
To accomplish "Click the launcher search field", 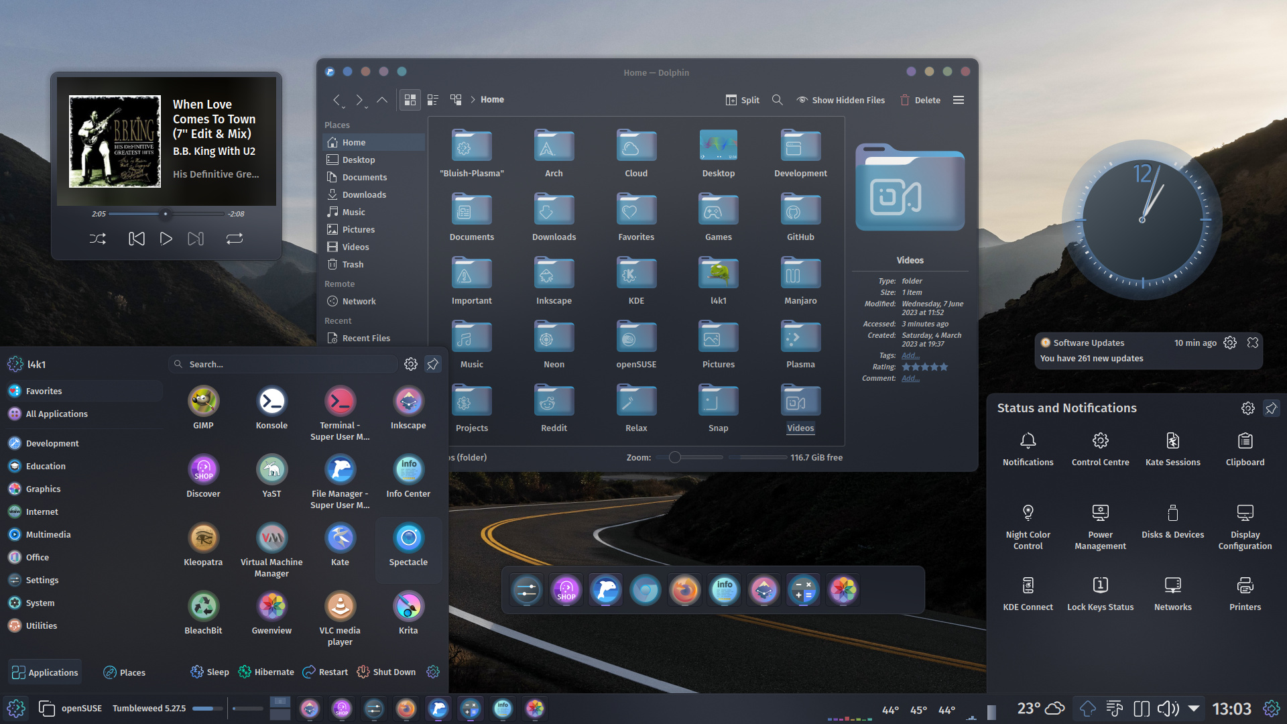I will coord(282,364).
